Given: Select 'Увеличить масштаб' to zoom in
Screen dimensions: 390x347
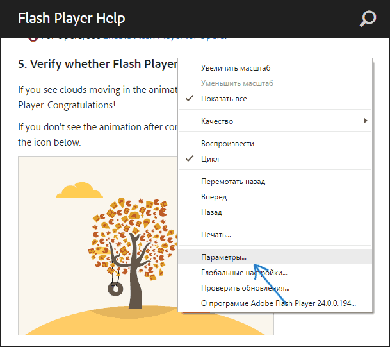Looking at the screenshot, I should point(236,68).
